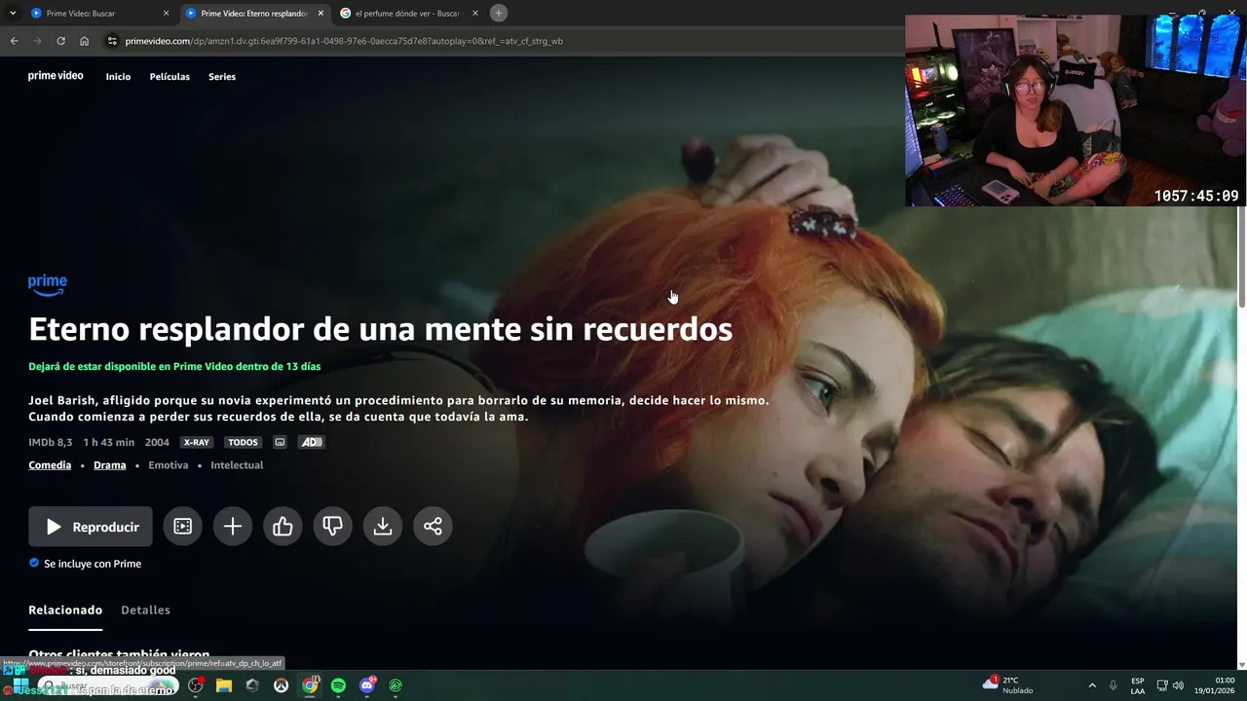Screen dimensions: 1247x701
Task: Click the IMDb 8,3 rating text
Action: pos(51,442)
